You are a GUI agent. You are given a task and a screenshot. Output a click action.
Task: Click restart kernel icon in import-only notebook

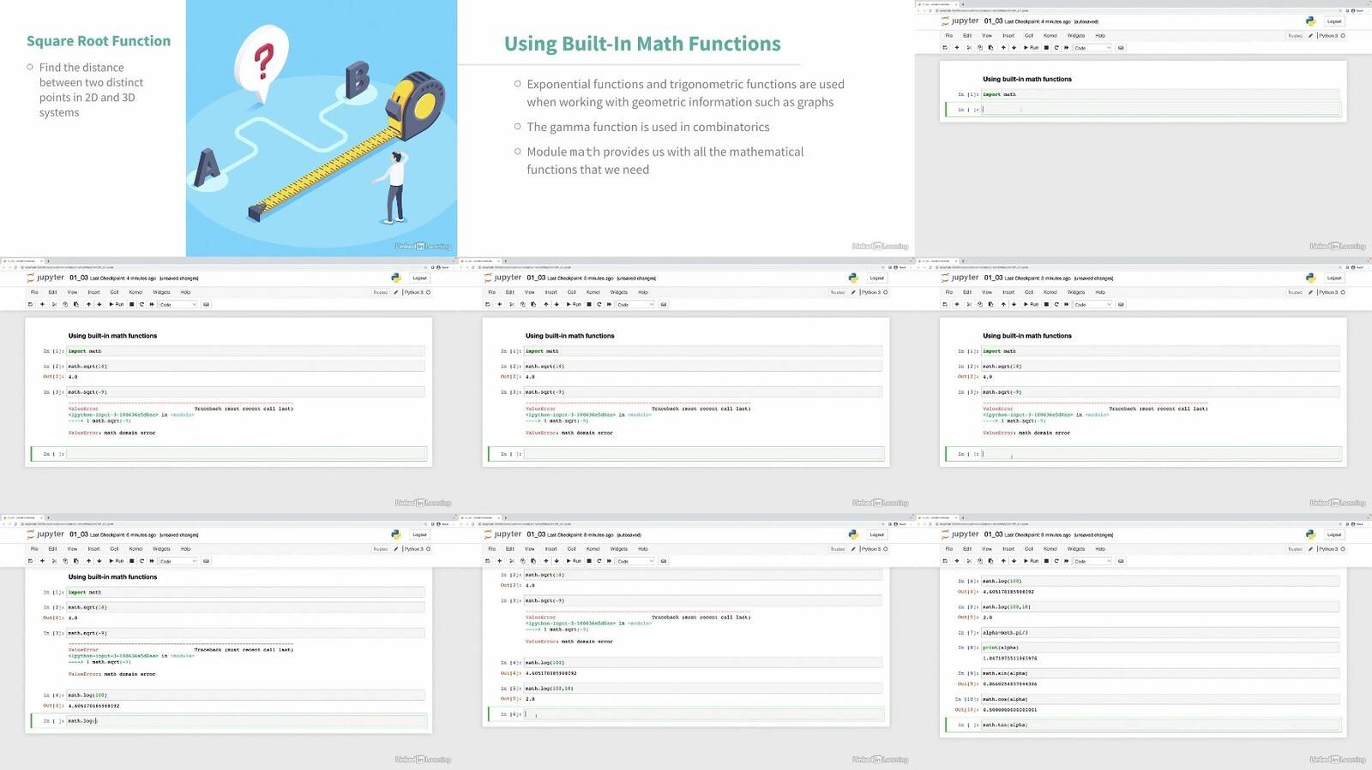1056,48
